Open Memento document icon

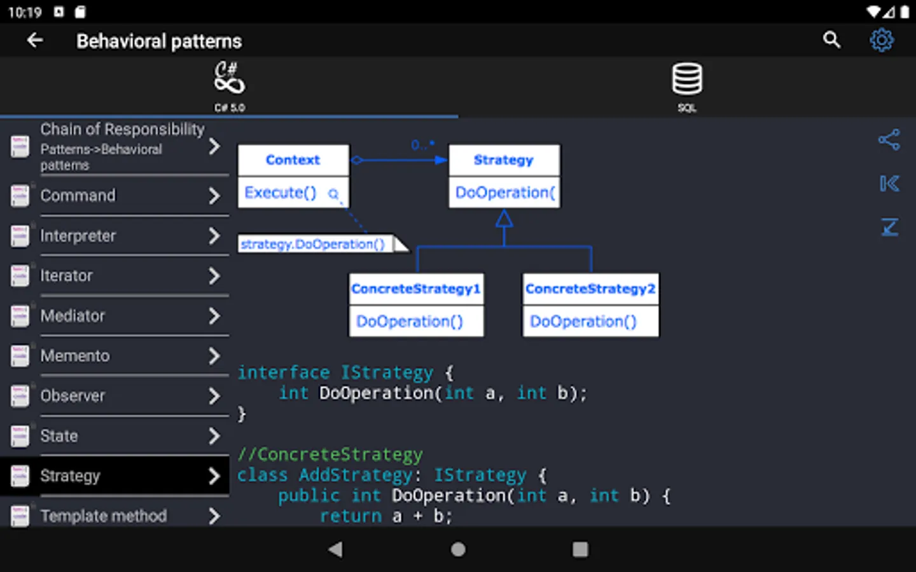point(20,356)
